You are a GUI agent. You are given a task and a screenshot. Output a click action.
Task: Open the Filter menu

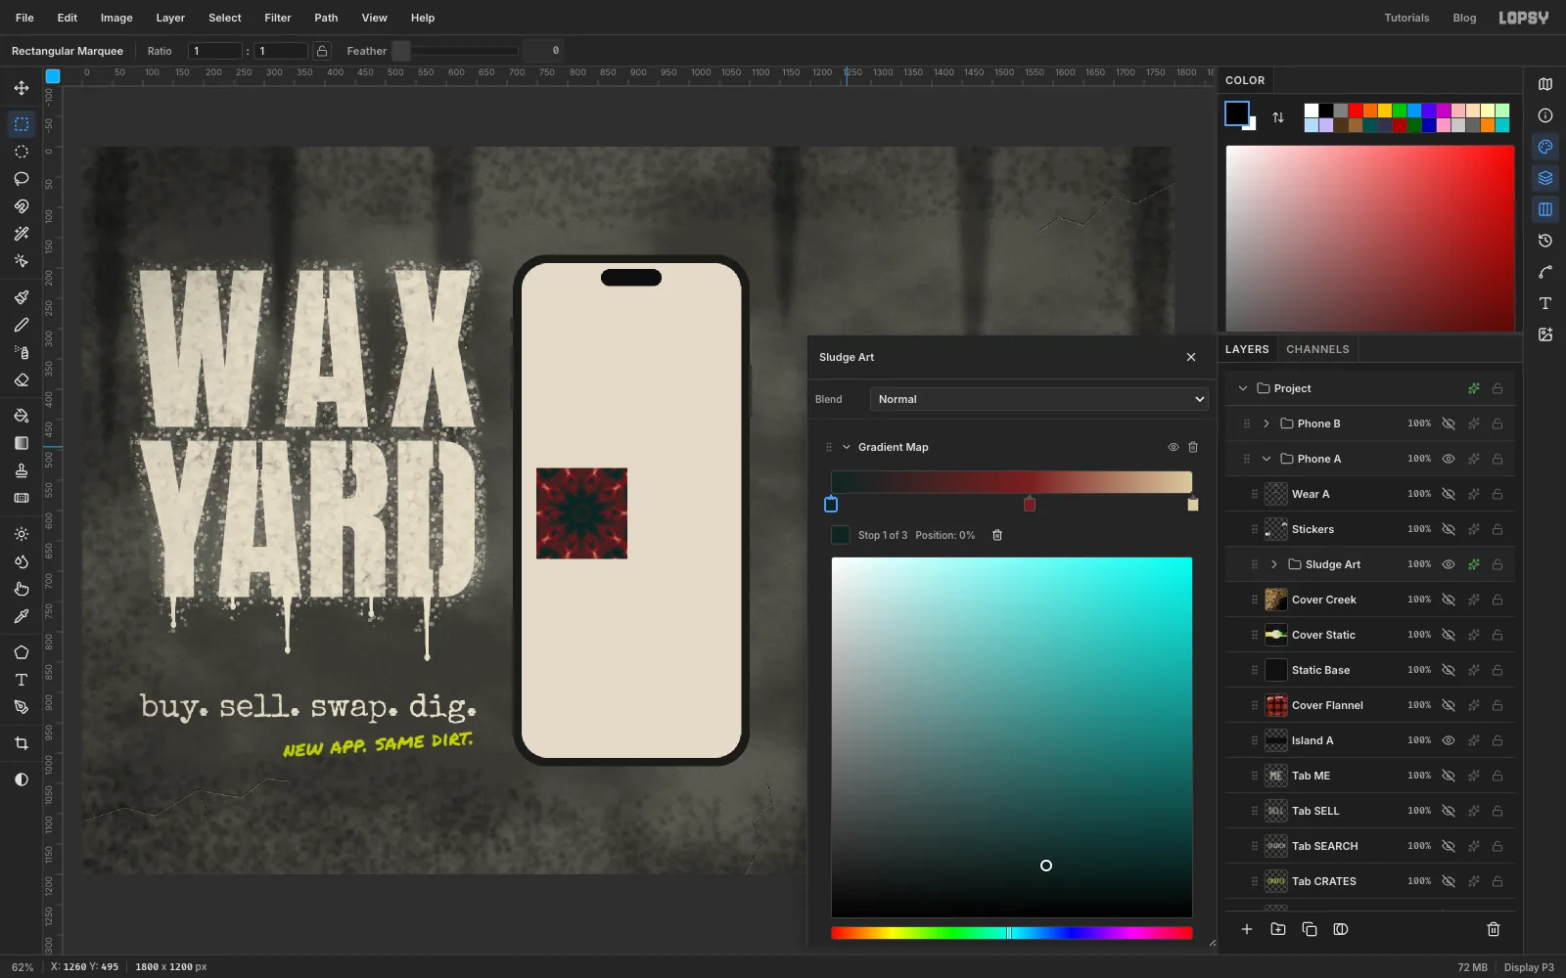(278, 18)
